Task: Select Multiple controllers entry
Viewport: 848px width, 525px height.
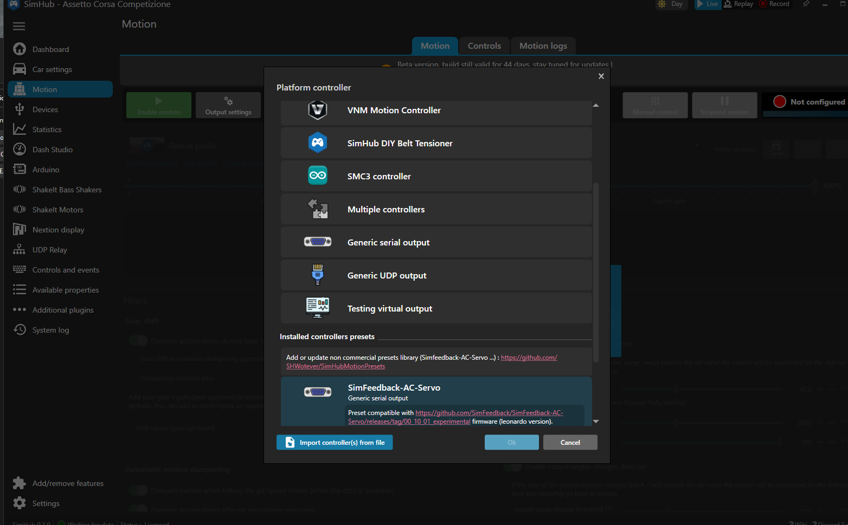Action: pyautogui.click(x=436, y=209)
